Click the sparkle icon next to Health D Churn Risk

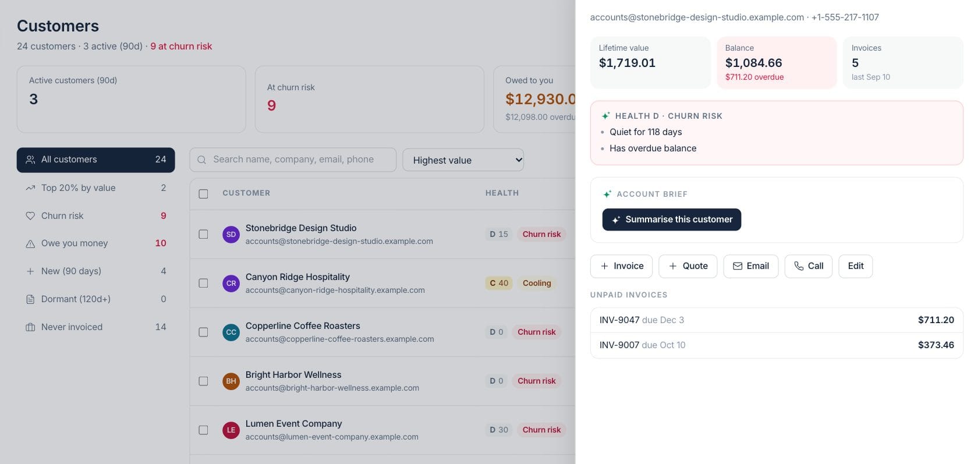tap(606, 116)
